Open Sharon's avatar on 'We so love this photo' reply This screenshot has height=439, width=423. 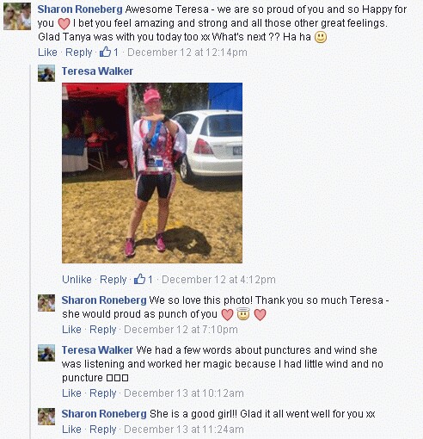(x=46, y=303)
